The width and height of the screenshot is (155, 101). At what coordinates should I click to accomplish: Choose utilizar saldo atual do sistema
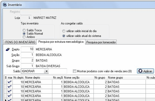[64, 36]
